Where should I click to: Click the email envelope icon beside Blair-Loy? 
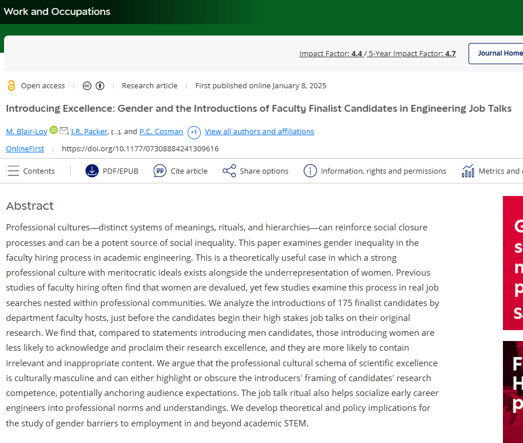click(x=64, y=131)
